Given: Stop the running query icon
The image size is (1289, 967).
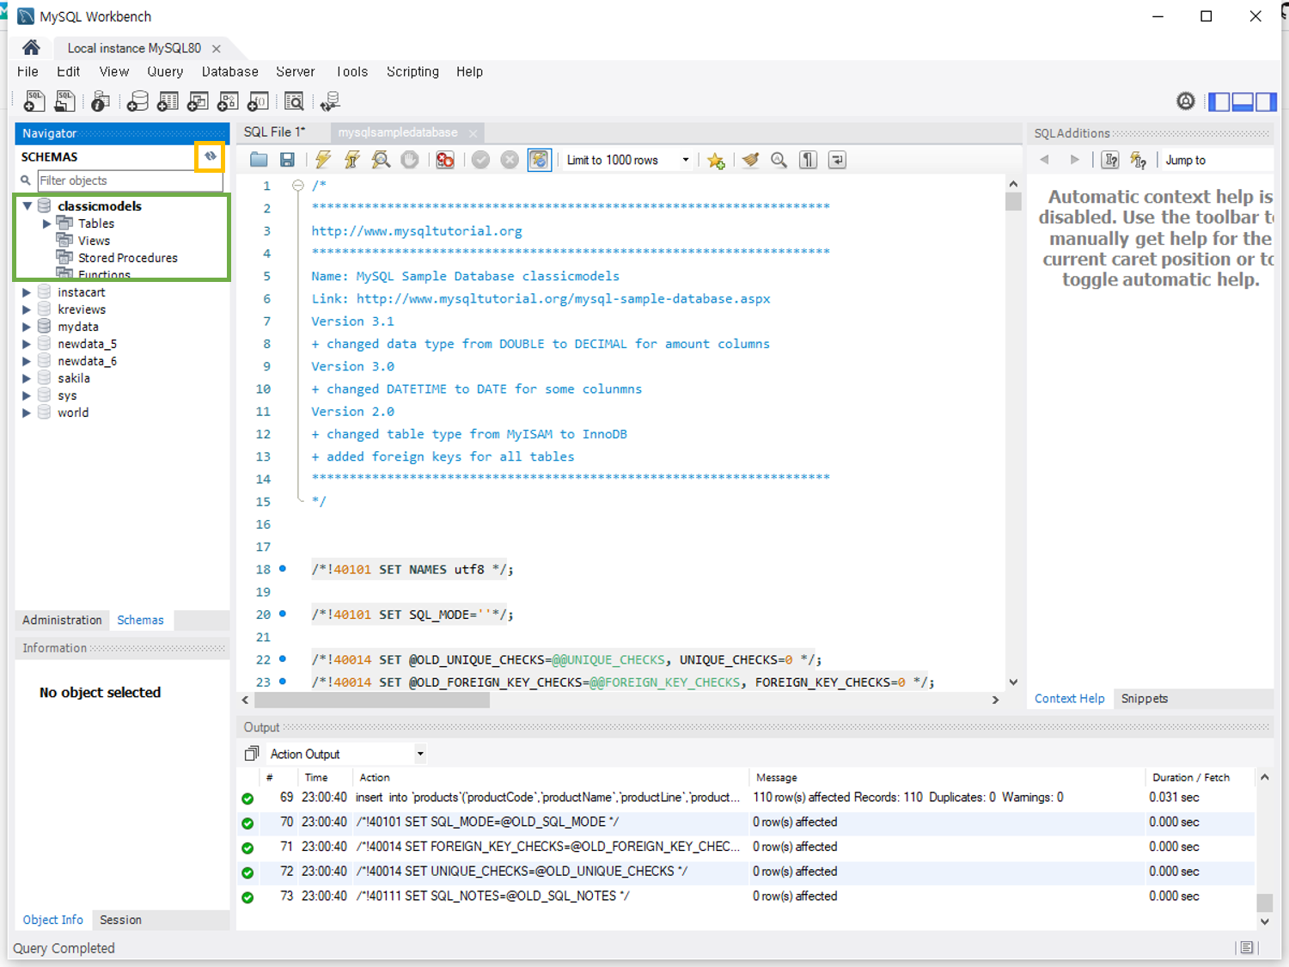Looking at the screenshot, I should [x=410, y=160].
